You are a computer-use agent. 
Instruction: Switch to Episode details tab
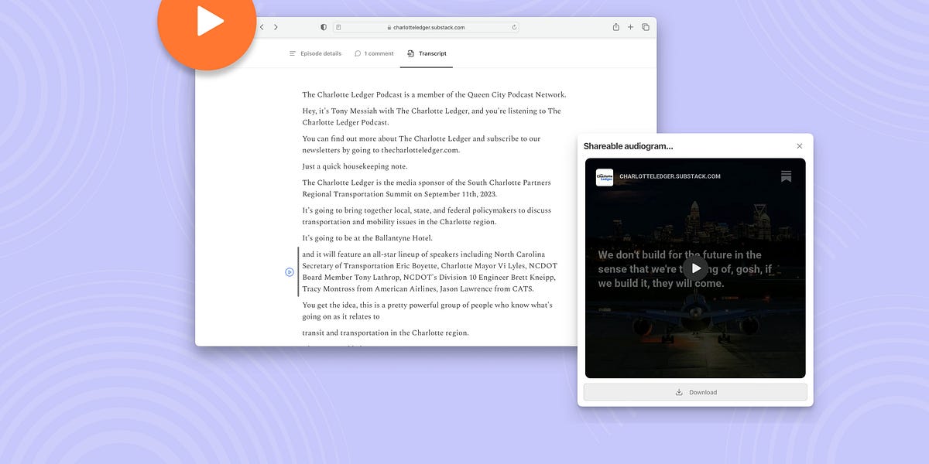(315, 53)
